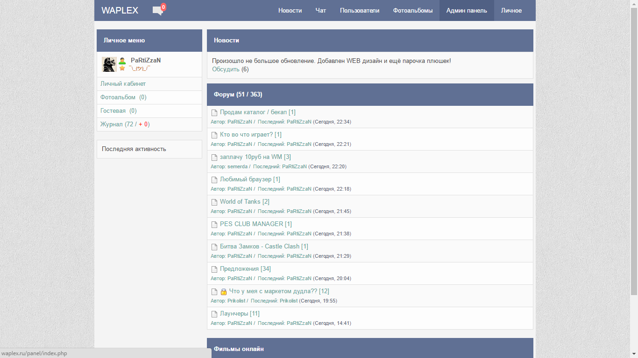Image resolution: width=638 pixels, height=358 pixels.
Task: Click page icon beside Продам каталог / бекап
Action: click(x=214, y=113)
